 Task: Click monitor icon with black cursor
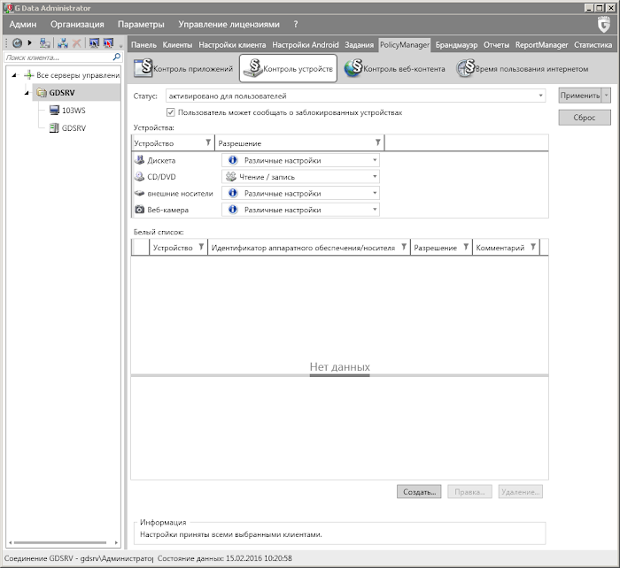(94, 43)
